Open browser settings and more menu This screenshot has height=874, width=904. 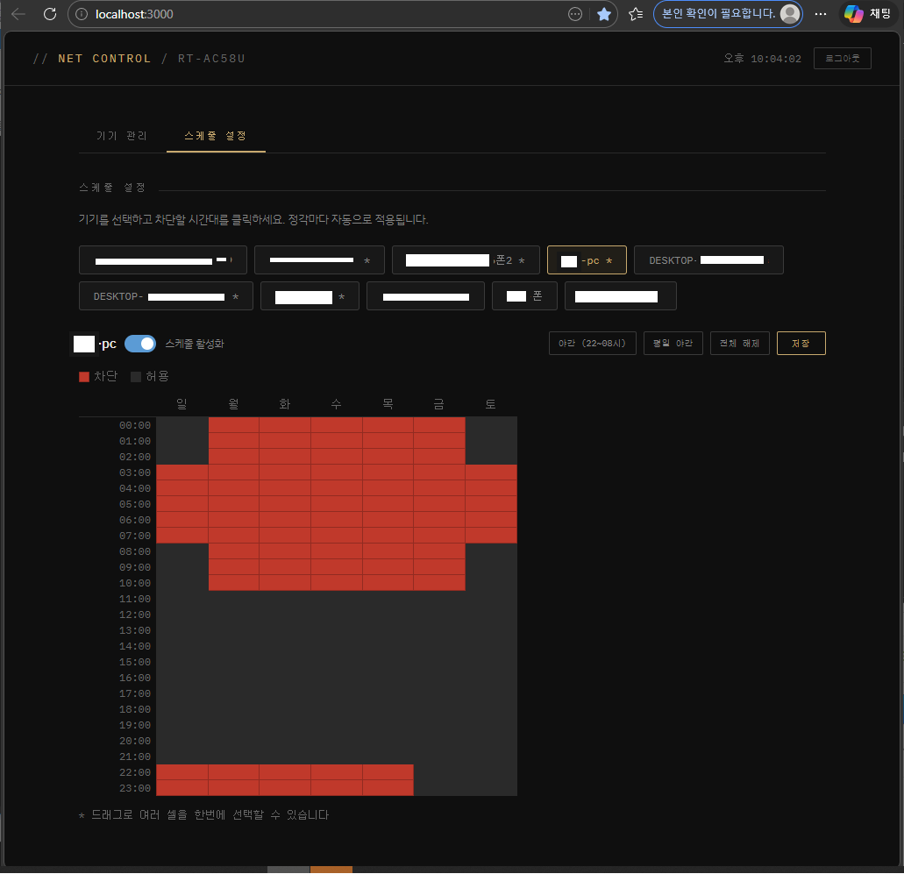[821, 14]
